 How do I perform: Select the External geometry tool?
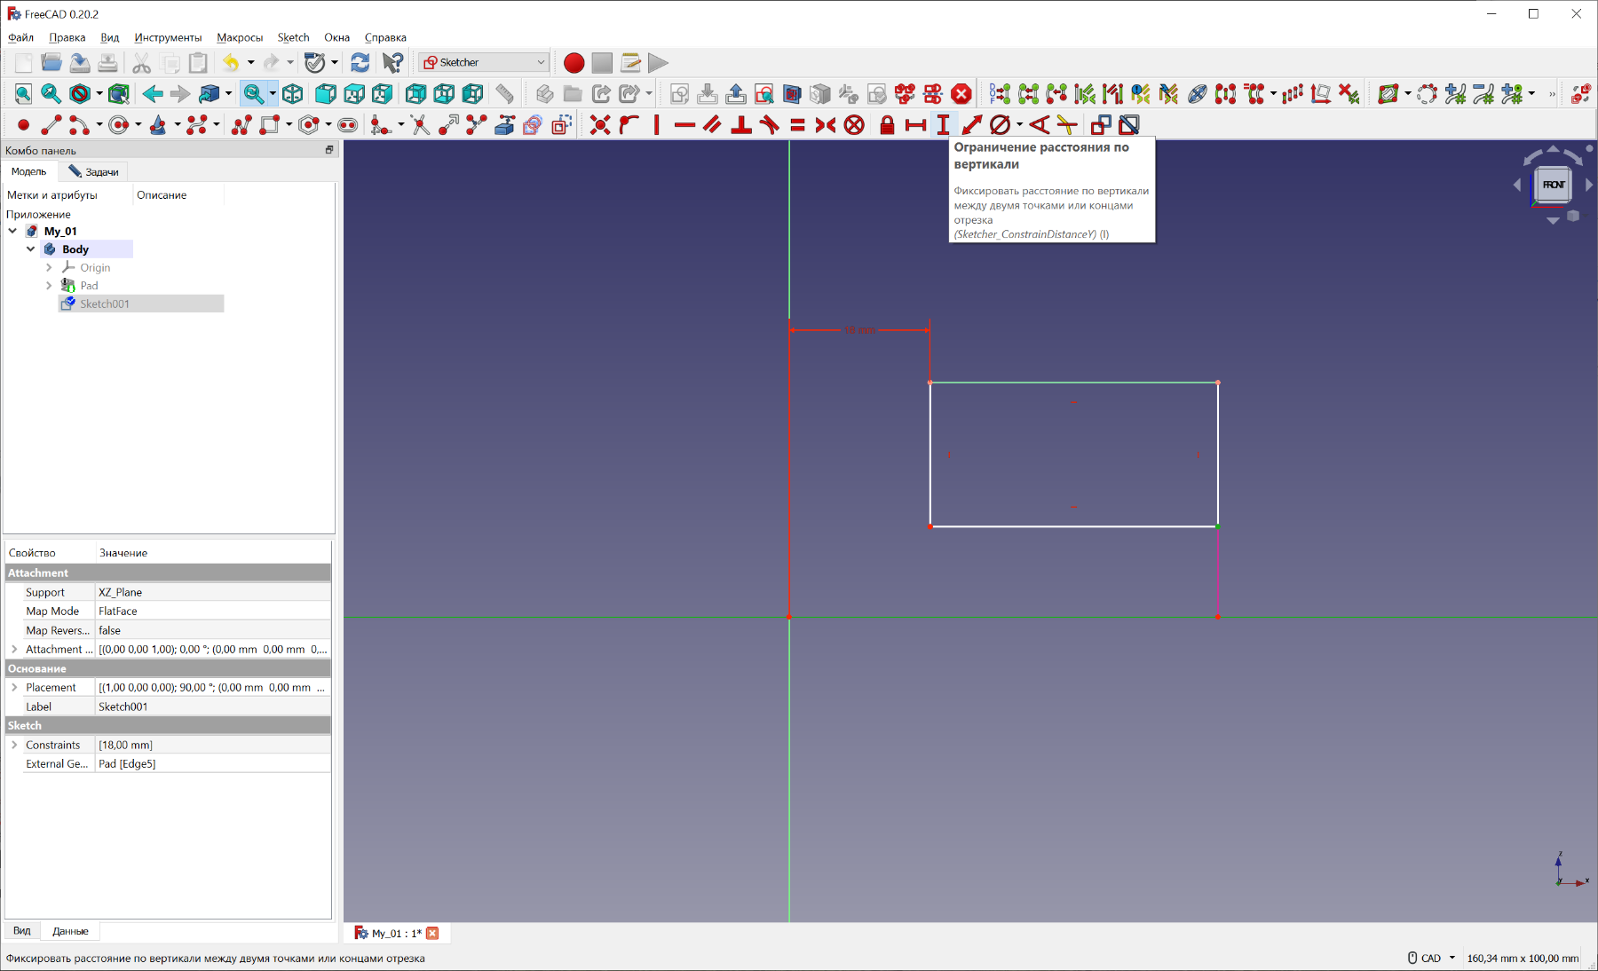504,125
